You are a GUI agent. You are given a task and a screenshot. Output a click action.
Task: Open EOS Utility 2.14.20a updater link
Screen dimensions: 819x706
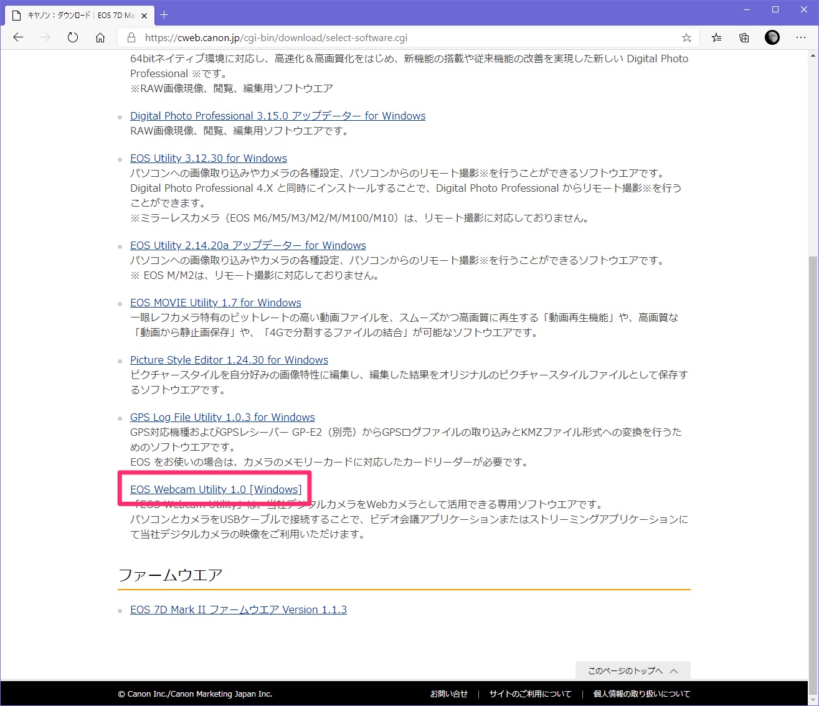248,245
